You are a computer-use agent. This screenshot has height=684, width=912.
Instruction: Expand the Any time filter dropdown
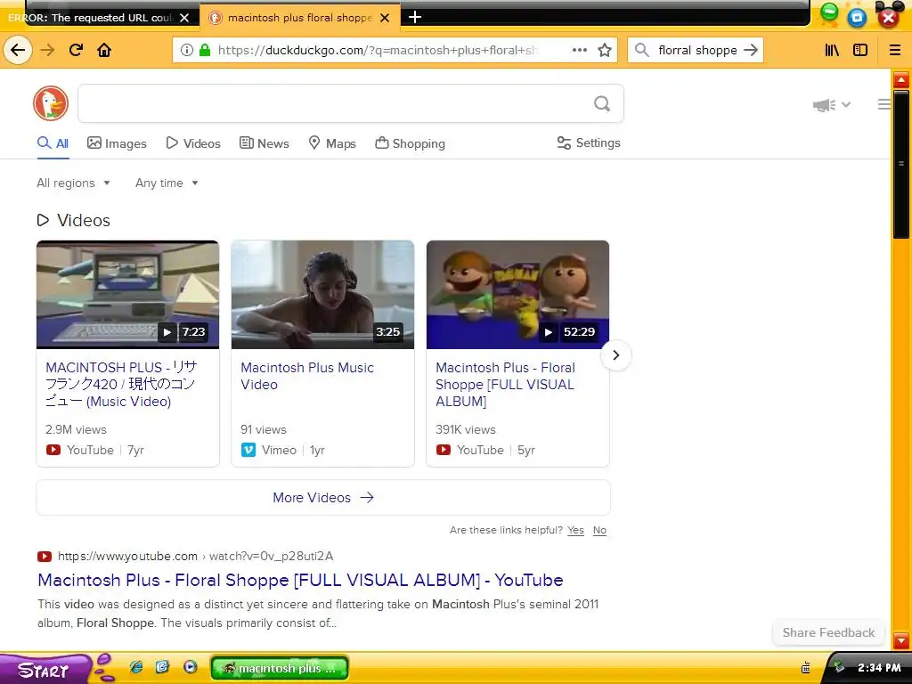[x=167, y=183]
